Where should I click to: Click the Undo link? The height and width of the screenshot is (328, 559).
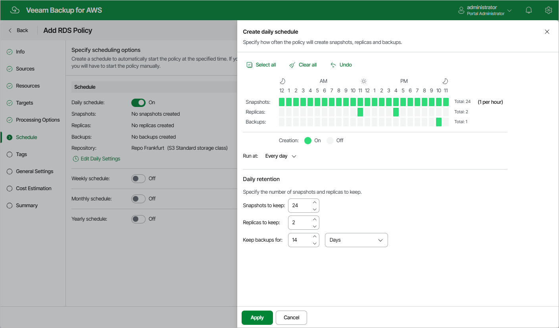(346, 65)
